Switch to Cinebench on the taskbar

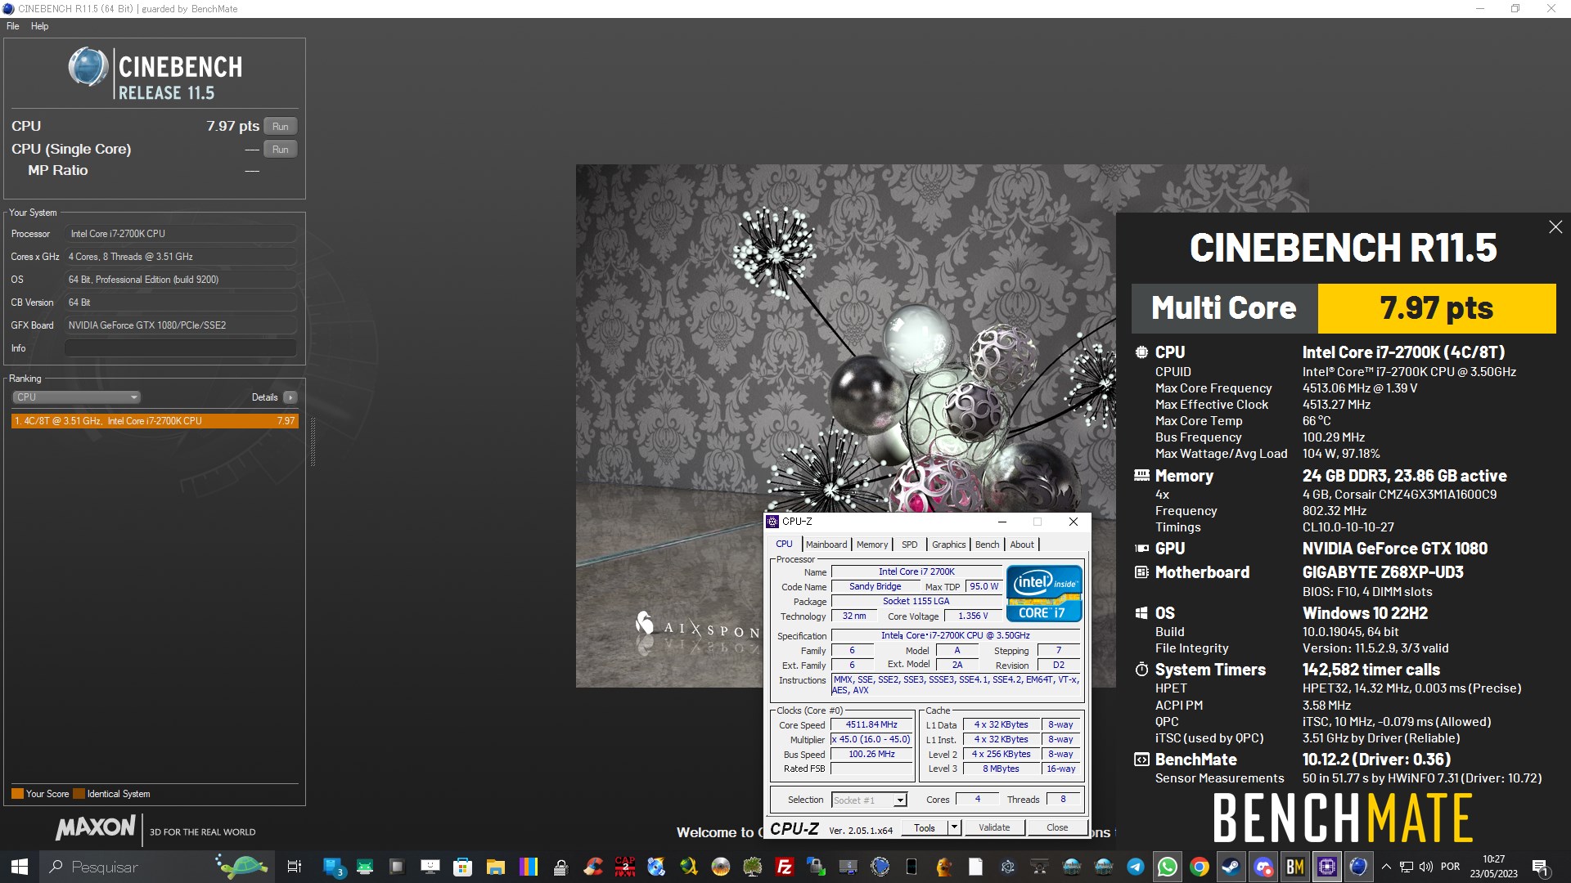[x=1359, y=867]
